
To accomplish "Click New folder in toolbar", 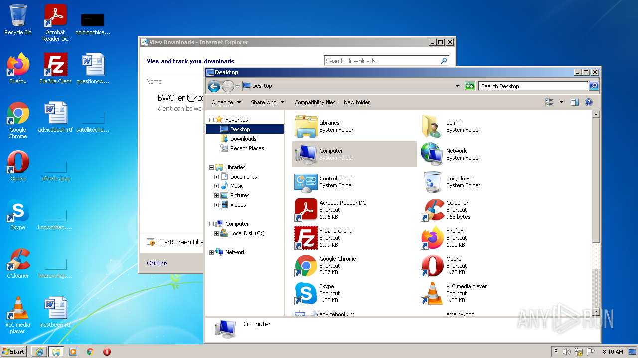I will coord(357,102).
